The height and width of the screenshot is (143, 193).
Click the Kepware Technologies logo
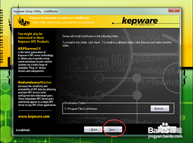140,21
